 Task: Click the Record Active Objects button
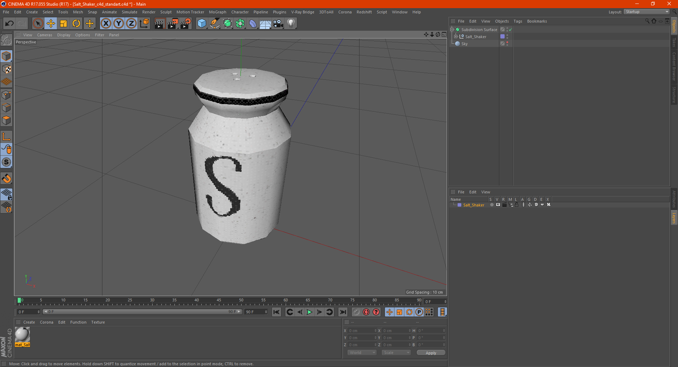(x=356, y=312)
